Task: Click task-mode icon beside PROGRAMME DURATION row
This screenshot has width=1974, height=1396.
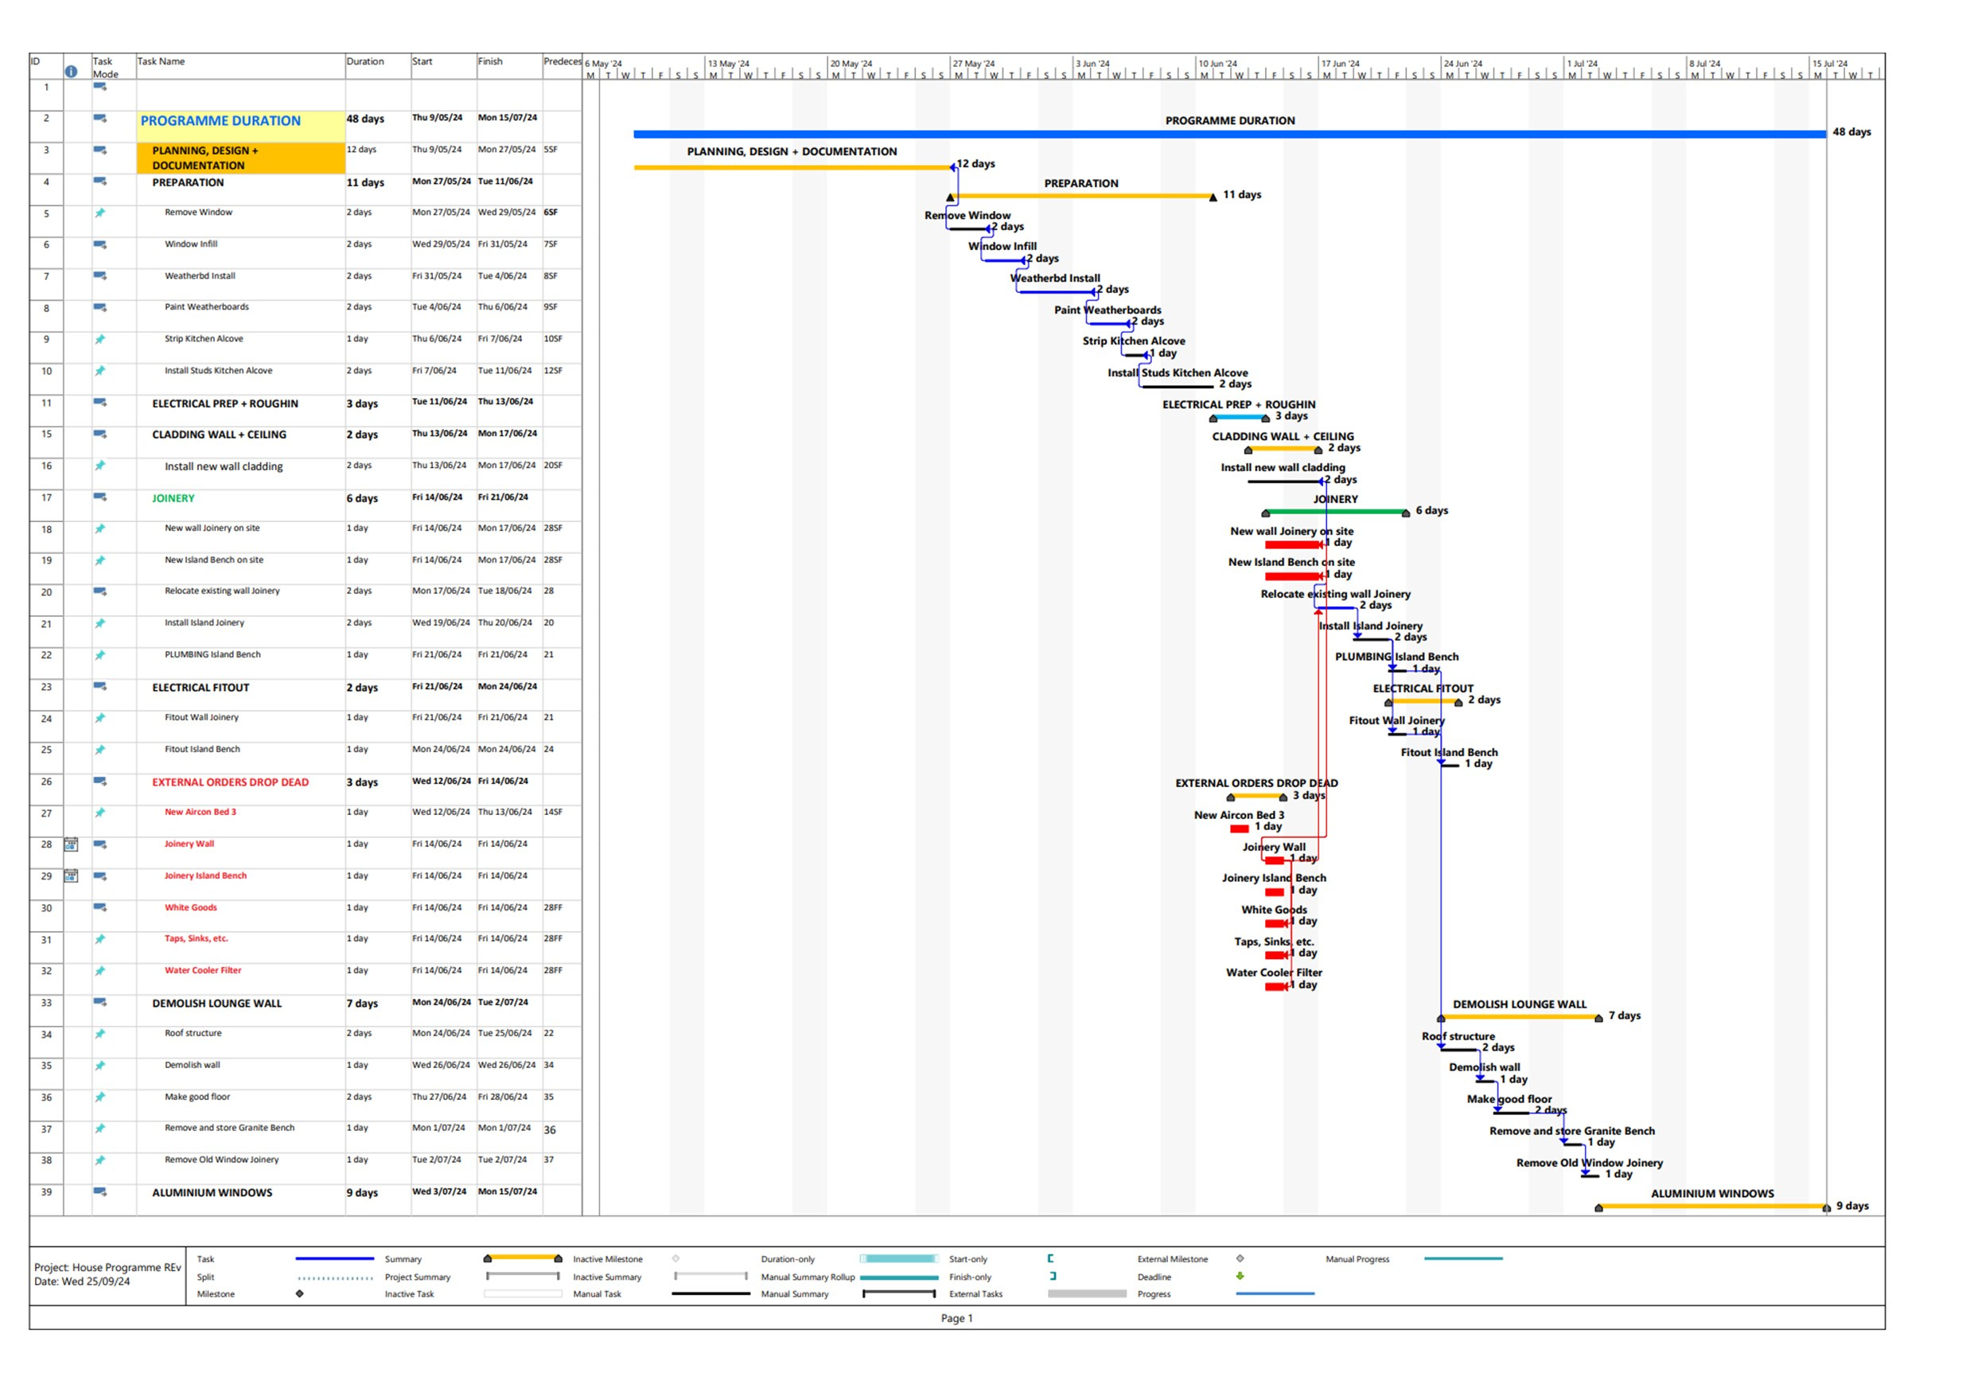Action: [99, 119]
